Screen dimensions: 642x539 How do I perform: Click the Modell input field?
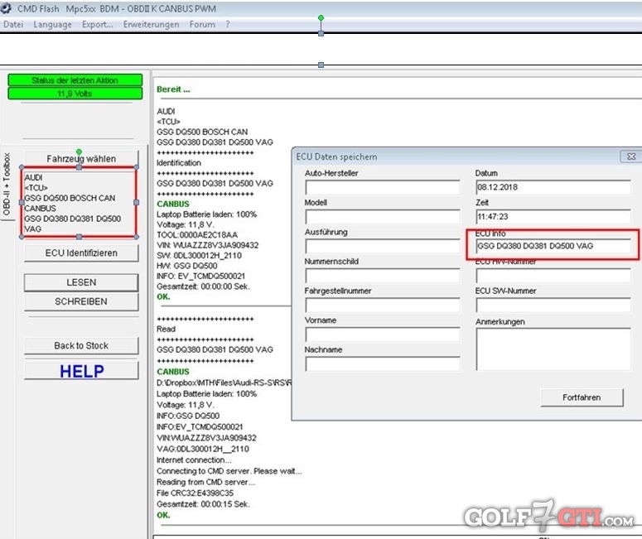383,216
